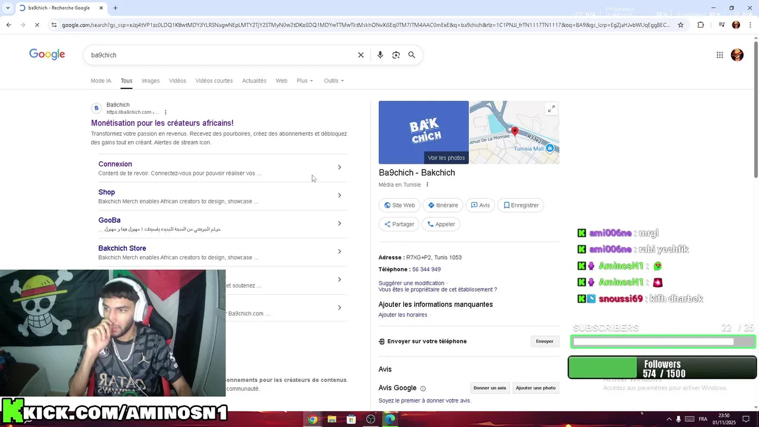The image size is (759, 427).
Task: Click the Itinéraire button
Action: (x=443, y=205)
